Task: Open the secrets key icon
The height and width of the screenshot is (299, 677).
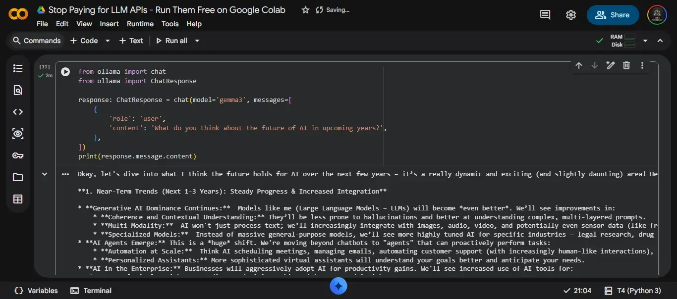Action: 18,155
